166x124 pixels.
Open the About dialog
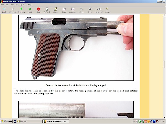click(x=107, y=10)
